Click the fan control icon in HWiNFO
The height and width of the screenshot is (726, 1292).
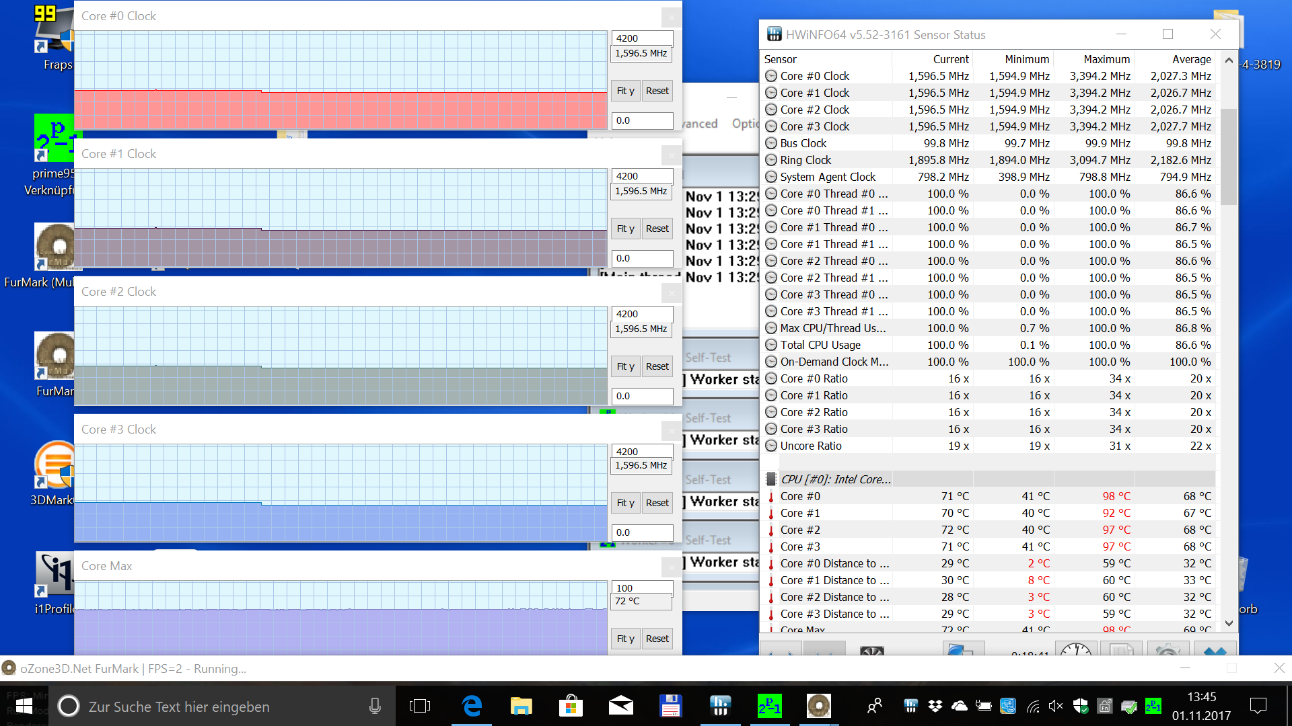872,651
